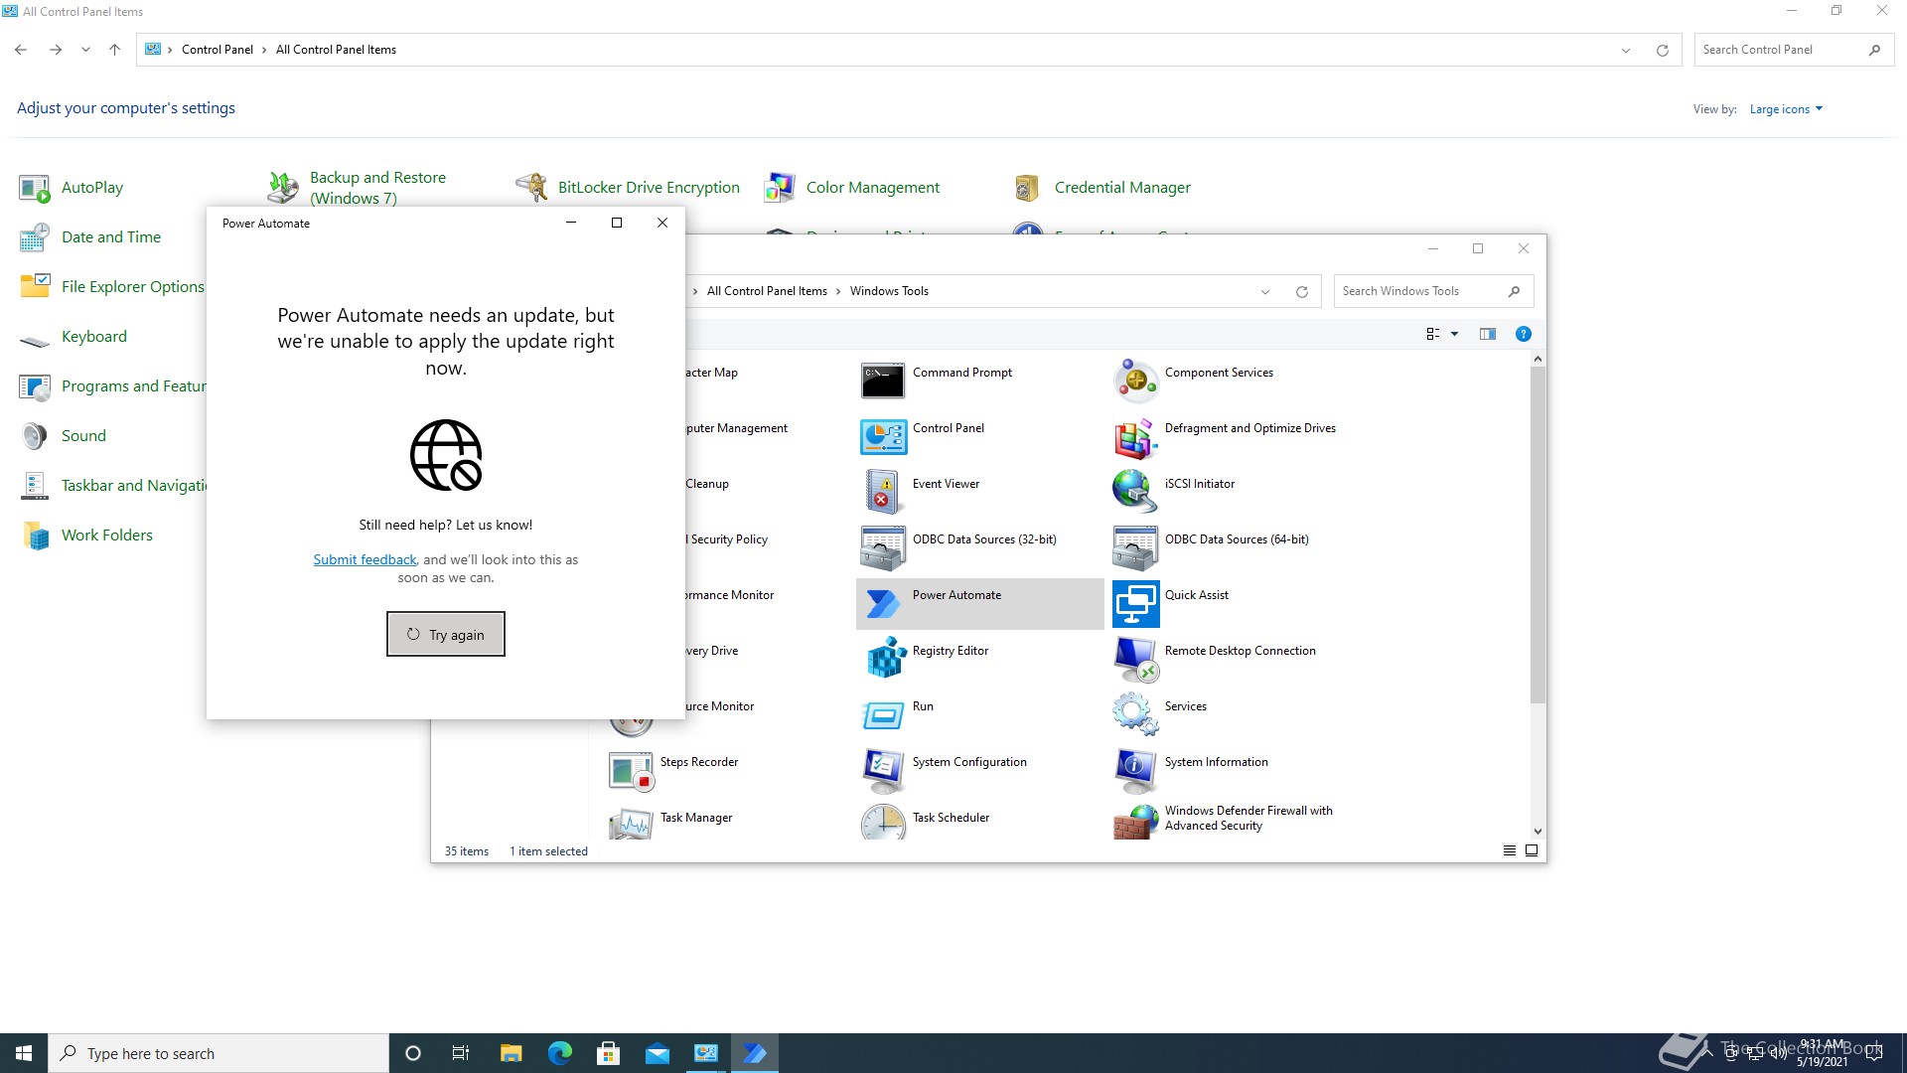
Task: Refresh the Windows Tools window
Action: click(1302, 292)
